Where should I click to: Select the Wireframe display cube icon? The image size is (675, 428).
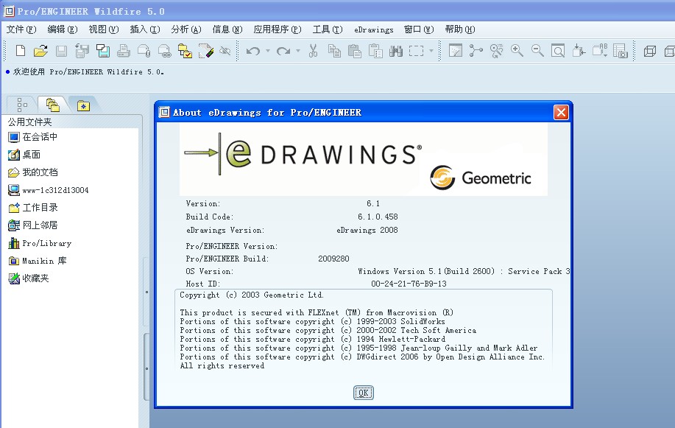(649, 51)
